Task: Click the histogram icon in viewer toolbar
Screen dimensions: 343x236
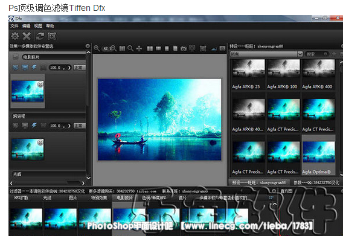Action: 214,48
